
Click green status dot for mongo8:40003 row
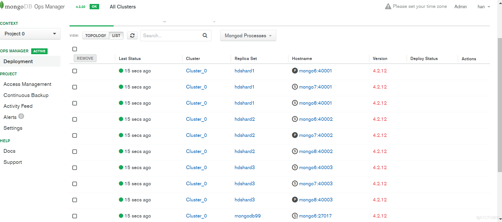pyautogui.click(x=121, y=200)
